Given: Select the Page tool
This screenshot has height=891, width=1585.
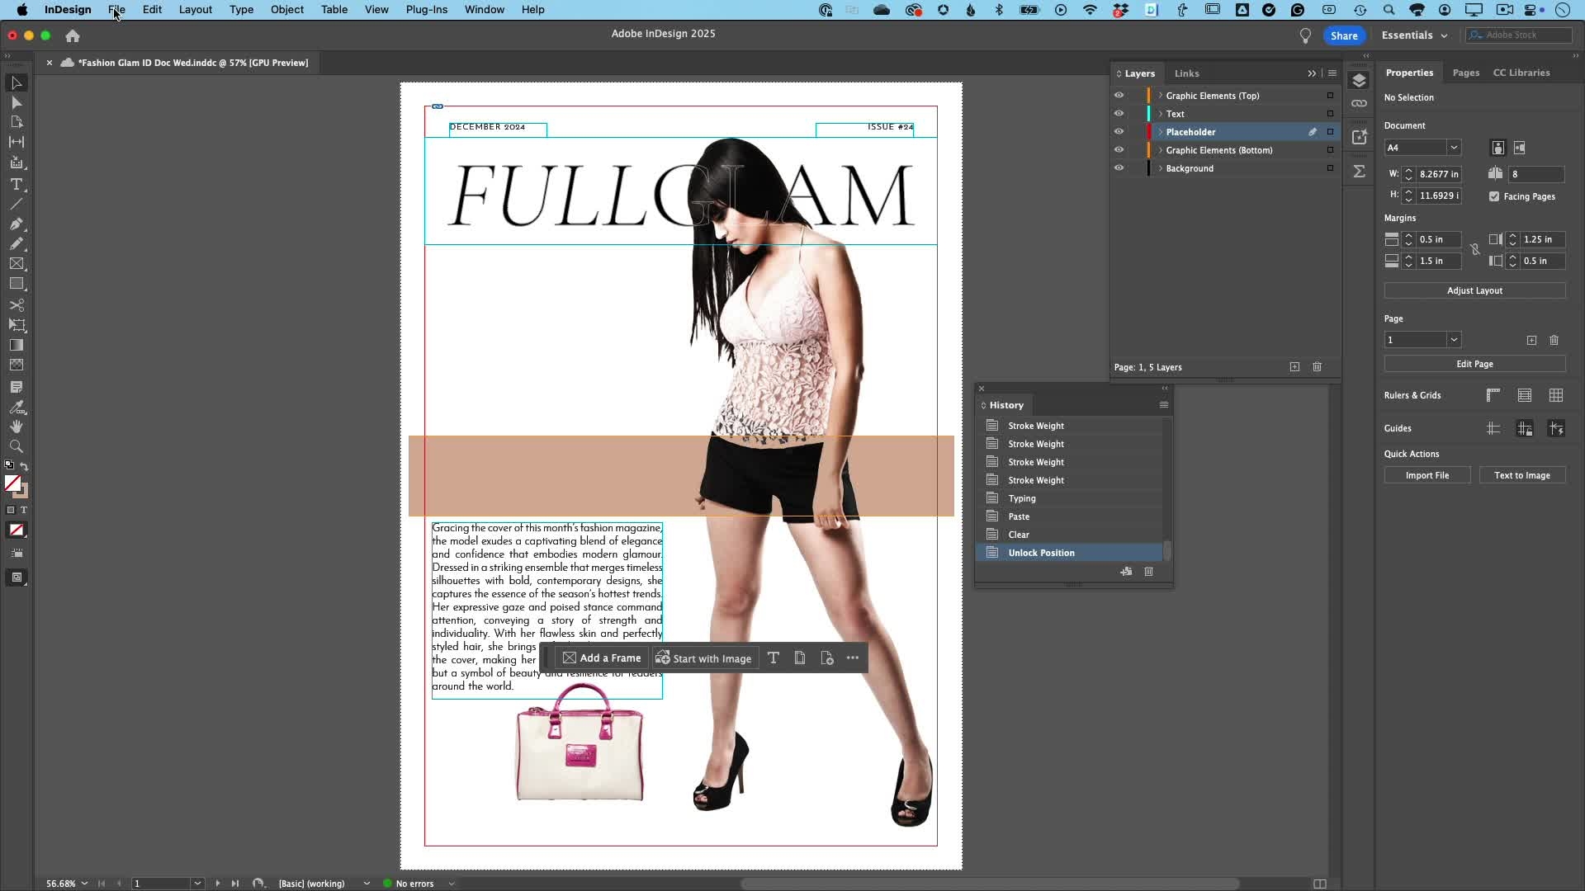Looking at the screenshot, I should (17, 122).
